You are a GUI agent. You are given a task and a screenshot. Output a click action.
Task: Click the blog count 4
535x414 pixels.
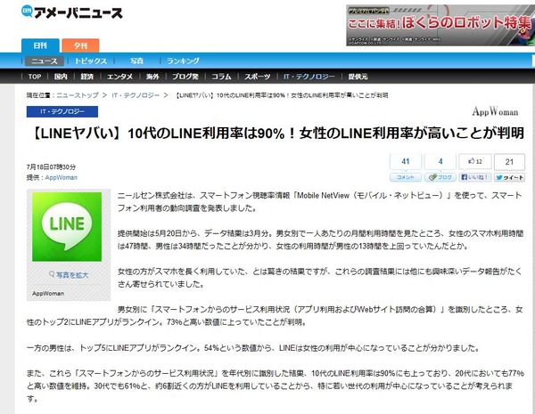pos(440,161)
